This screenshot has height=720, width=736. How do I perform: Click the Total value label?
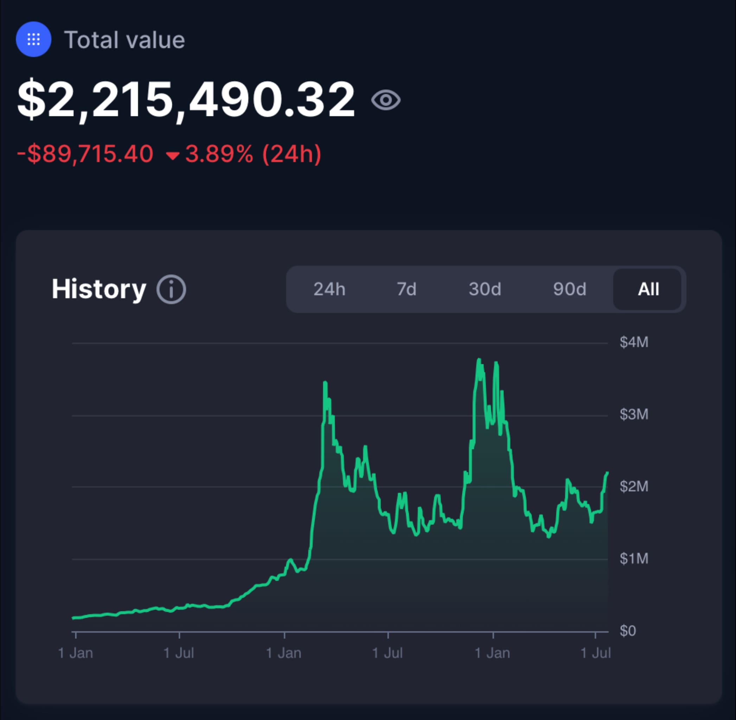click(124, 40)
